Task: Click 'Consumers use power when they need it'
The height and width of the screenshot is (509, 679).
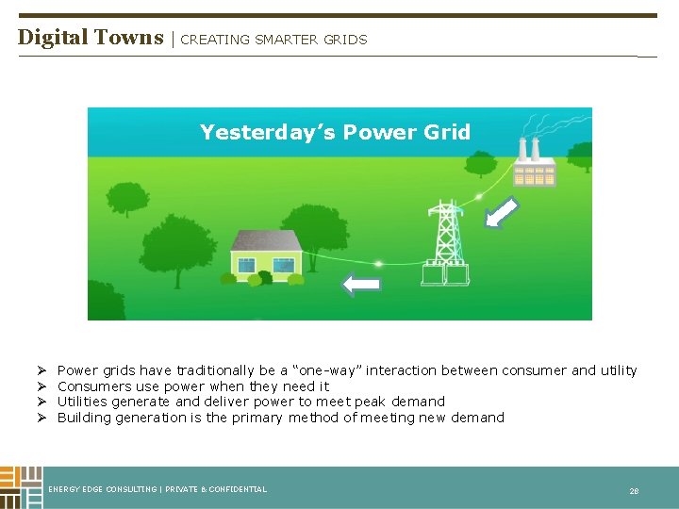Action: tap(193, 386)
